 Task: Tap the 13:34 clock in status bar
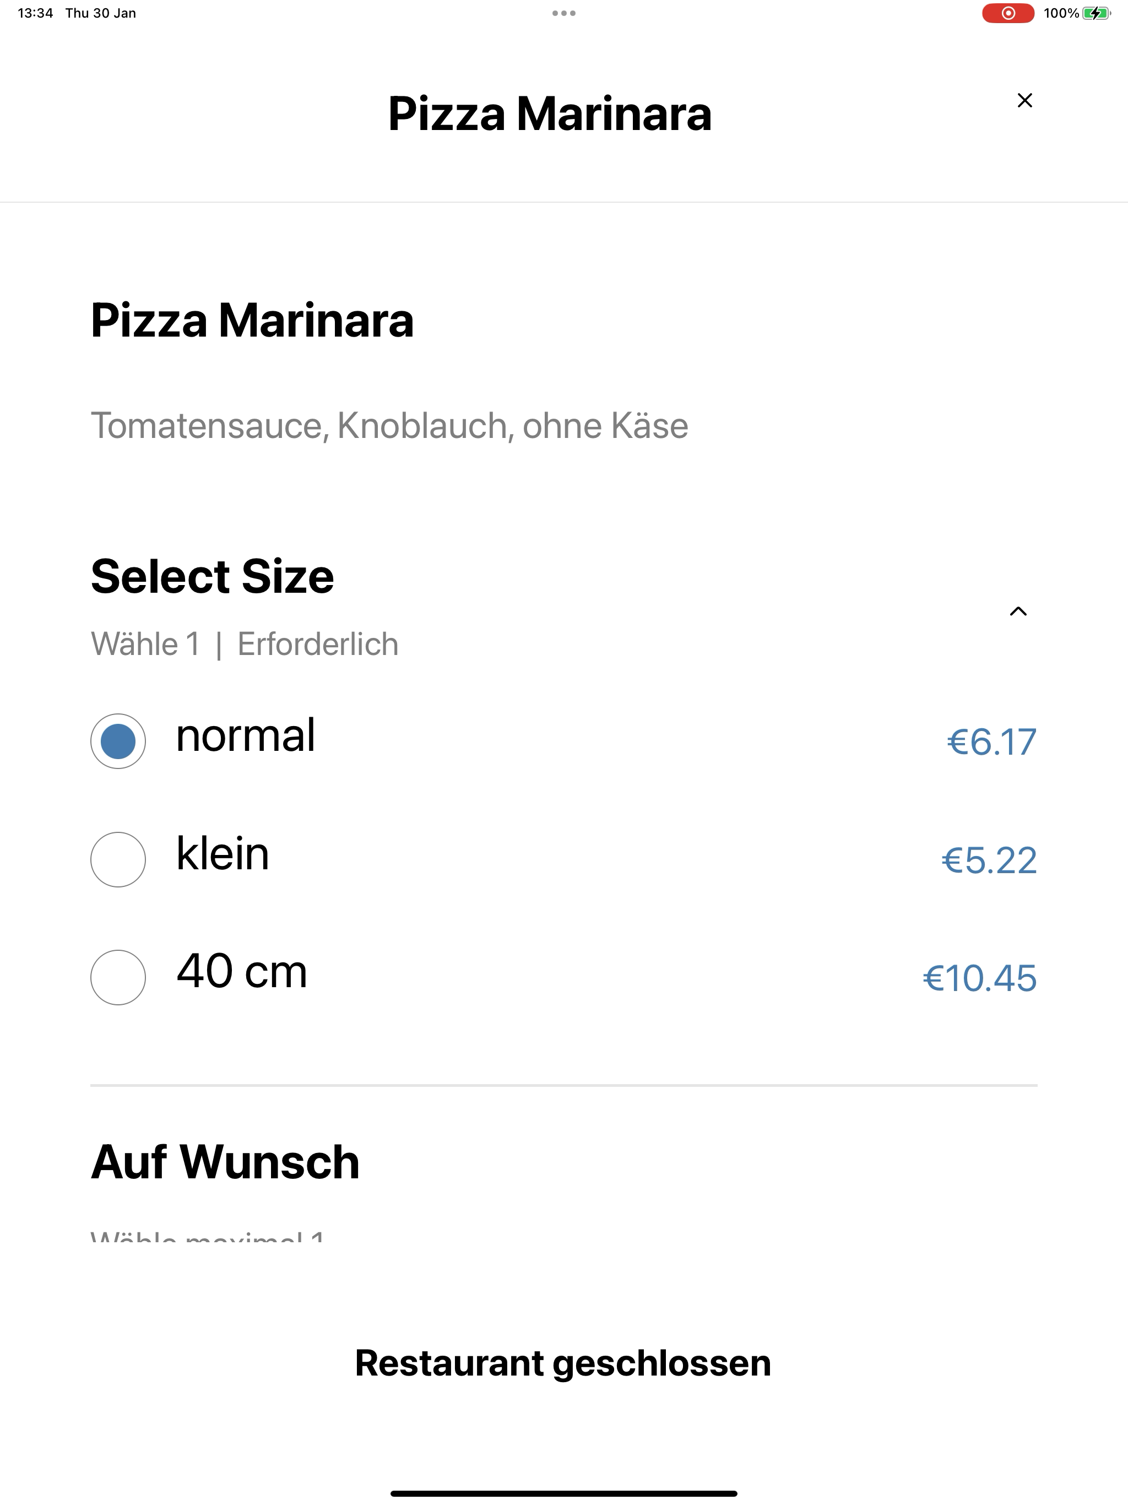pyautogui.click(x=35, y=13)
